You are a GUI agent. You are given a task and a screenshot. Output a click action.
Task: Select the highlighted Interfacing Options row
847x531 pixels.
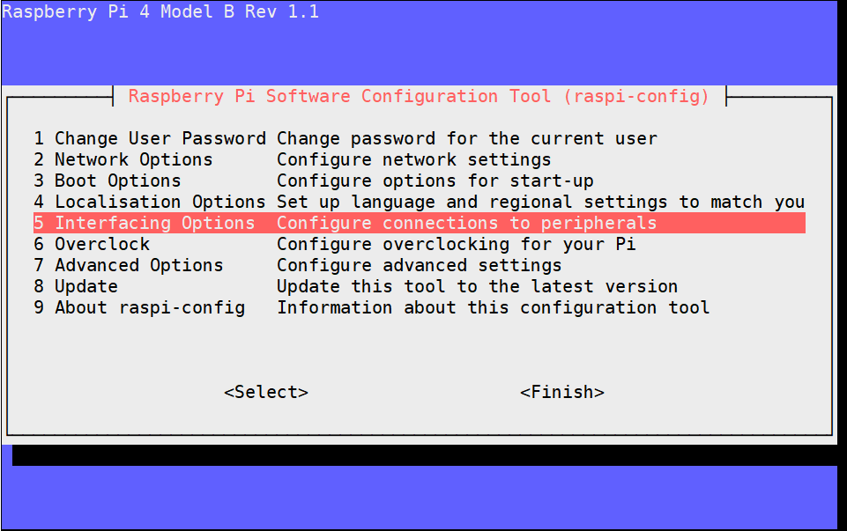coord(145,224)
